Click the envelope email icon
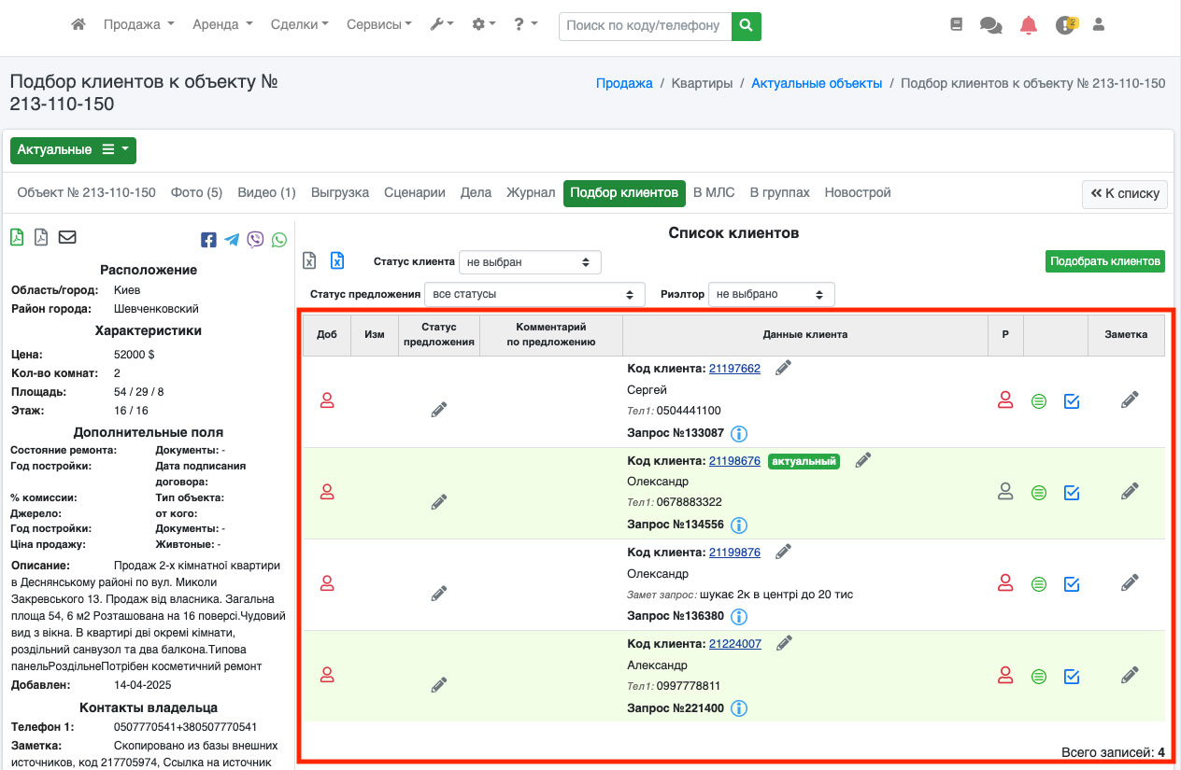Screen dimensions: 1181x770 click(x=67, y=237)
